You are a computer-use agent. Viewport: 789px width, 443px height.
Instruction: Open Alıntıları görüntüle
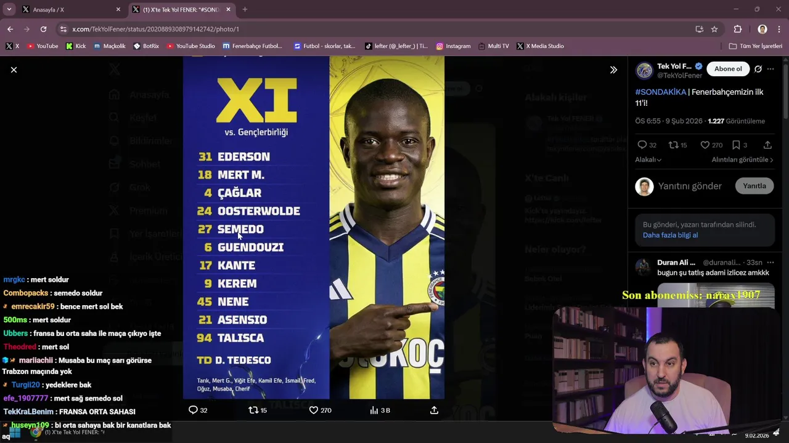[x=743, y=160]
